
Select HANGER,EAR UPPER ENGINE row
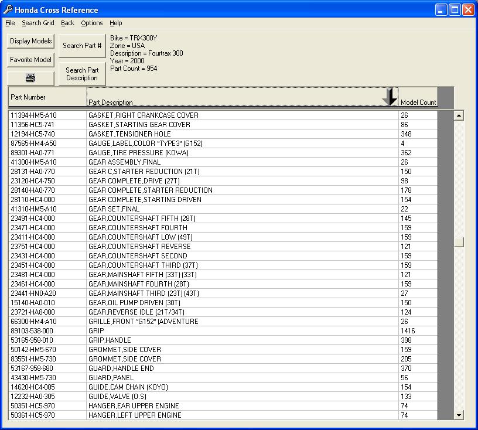coord(223,406)
